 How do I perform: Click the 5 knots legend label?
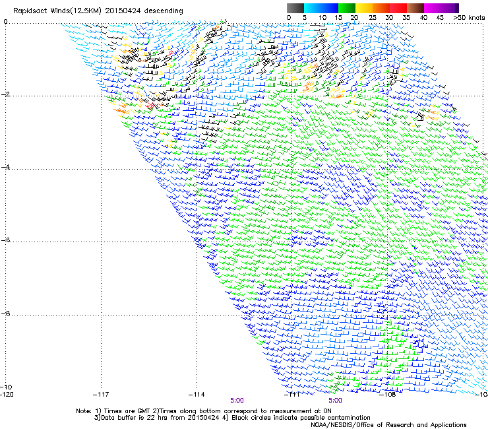(305, 18)
